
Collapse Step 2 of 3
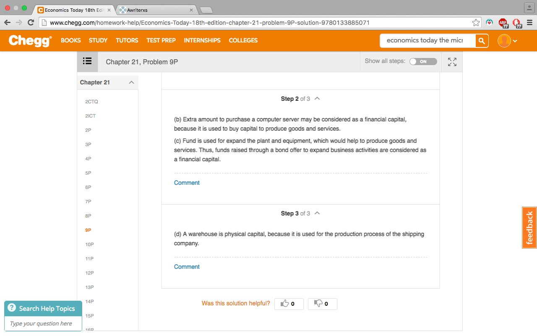point(317,98)
